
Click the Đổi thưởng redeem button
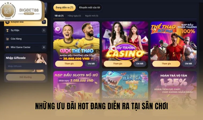point(26,77)
